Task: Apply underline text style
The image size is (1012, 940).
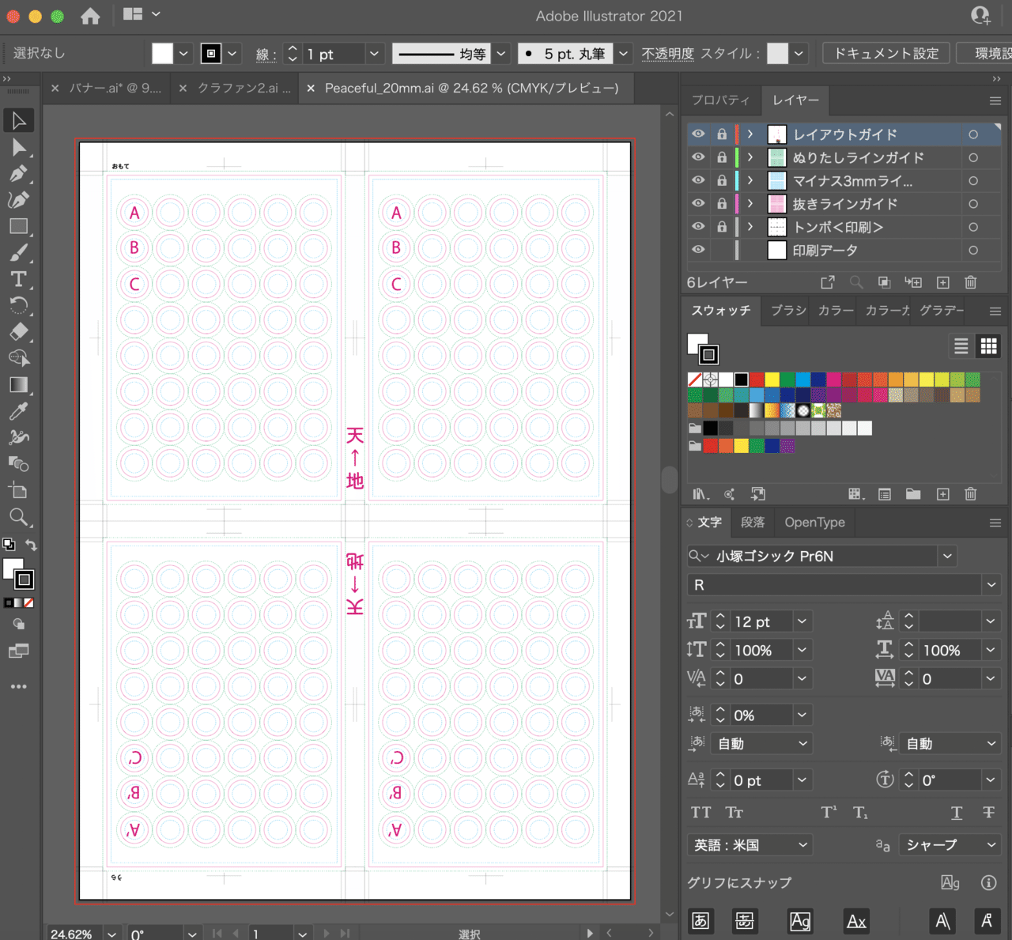Action: click(x=957, y=813)
